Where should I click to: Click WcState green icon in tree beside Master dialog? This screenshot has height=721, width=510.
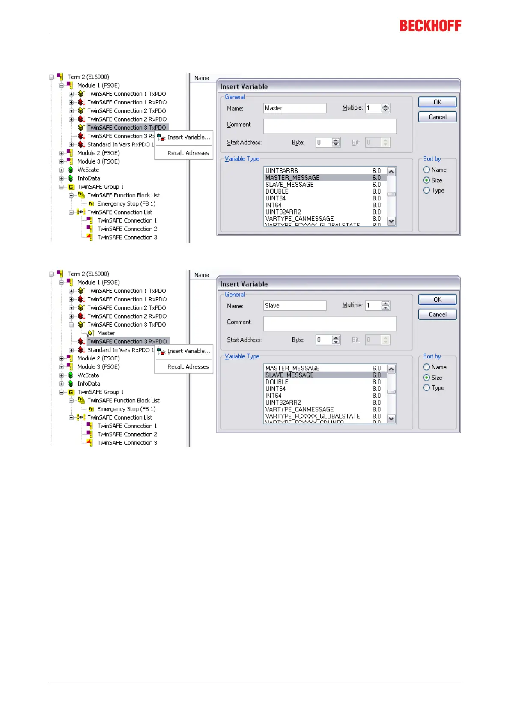(x=71, y=170)
